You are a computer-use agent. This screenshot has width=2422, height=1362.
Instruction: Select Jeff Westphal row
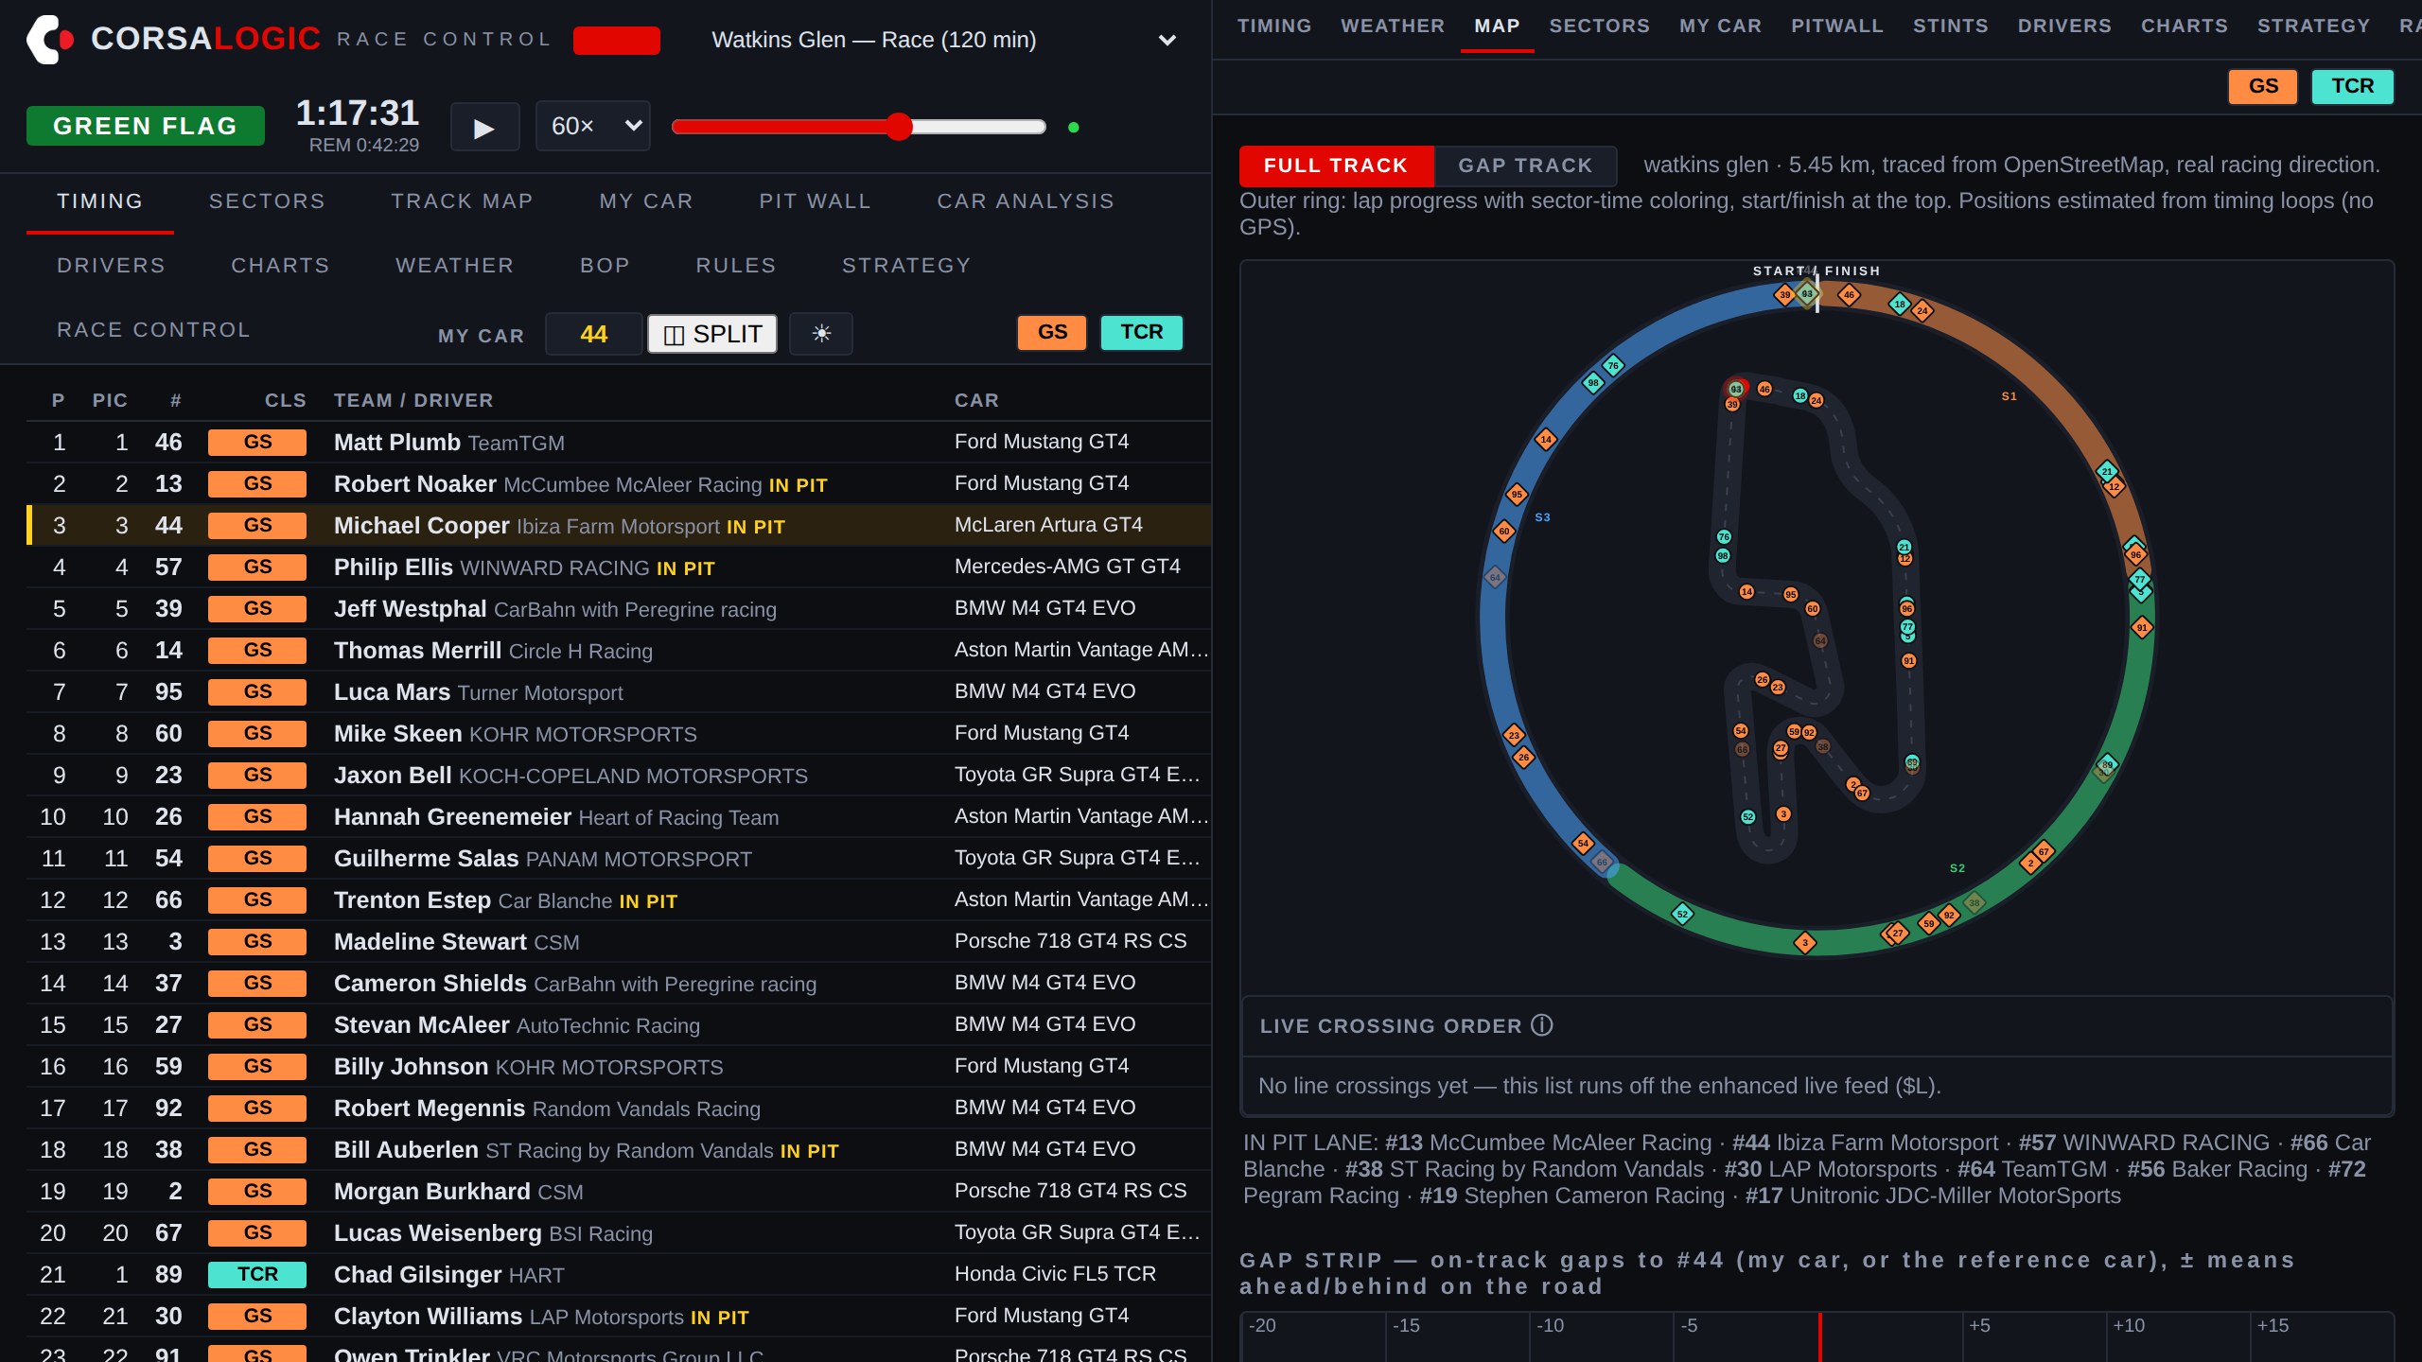point(619,608)
